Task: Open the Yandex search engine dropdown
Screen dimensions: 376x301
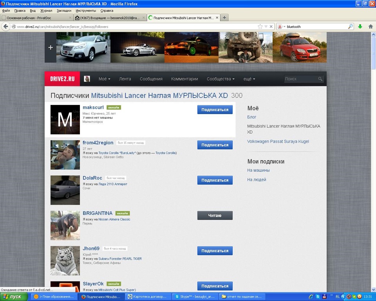Action: pyautogui.click(x=281, y=27)
